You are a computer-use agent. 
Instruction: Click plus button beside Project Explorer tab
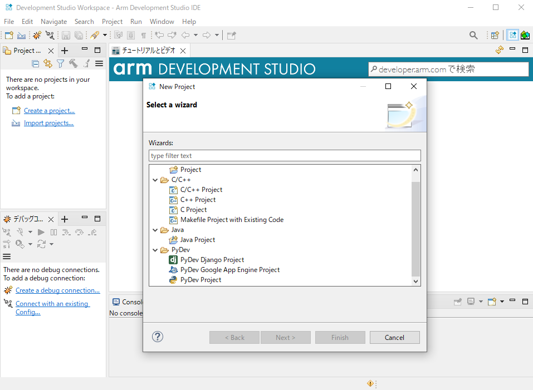click(65, 51)
